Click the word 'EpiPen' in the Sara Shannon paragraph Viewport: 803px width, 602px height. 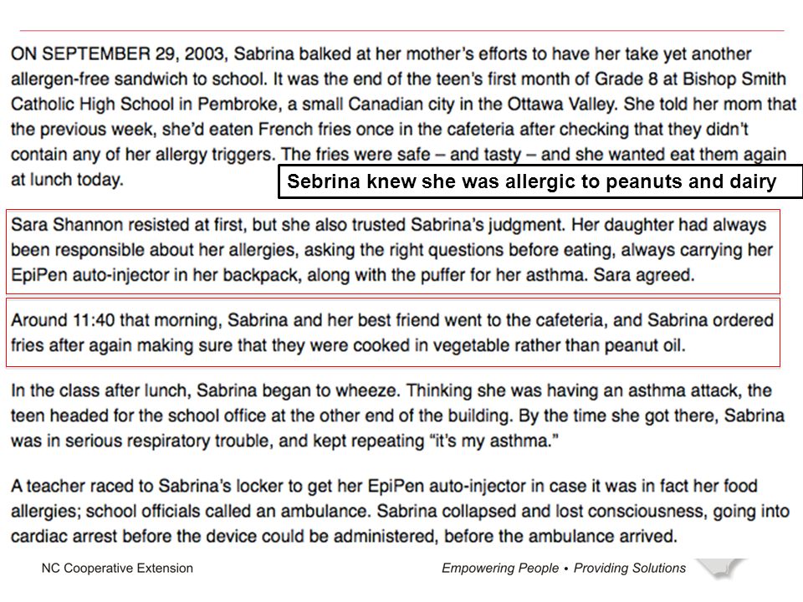point(39,275)
